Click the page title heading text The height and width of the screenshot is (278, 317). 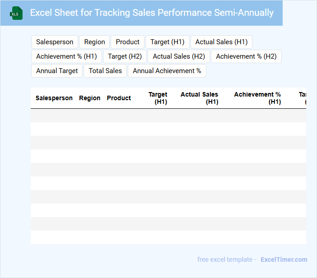152,13
